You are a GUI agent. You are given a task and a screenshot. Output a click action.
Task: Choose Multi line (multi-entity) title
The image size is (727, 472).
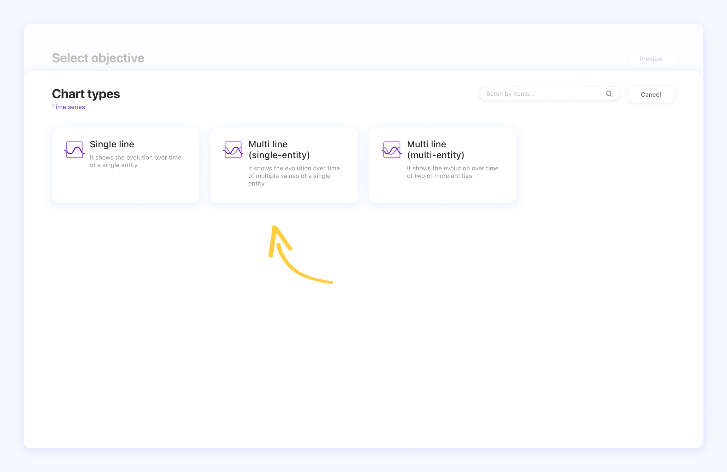[435, 150]
